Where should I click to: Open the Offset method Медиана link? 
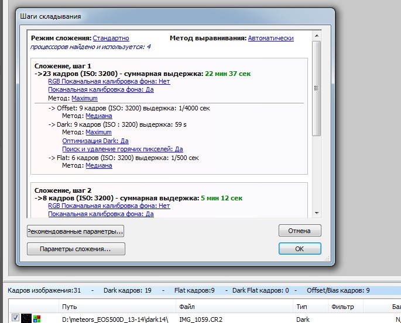[99, 116]
